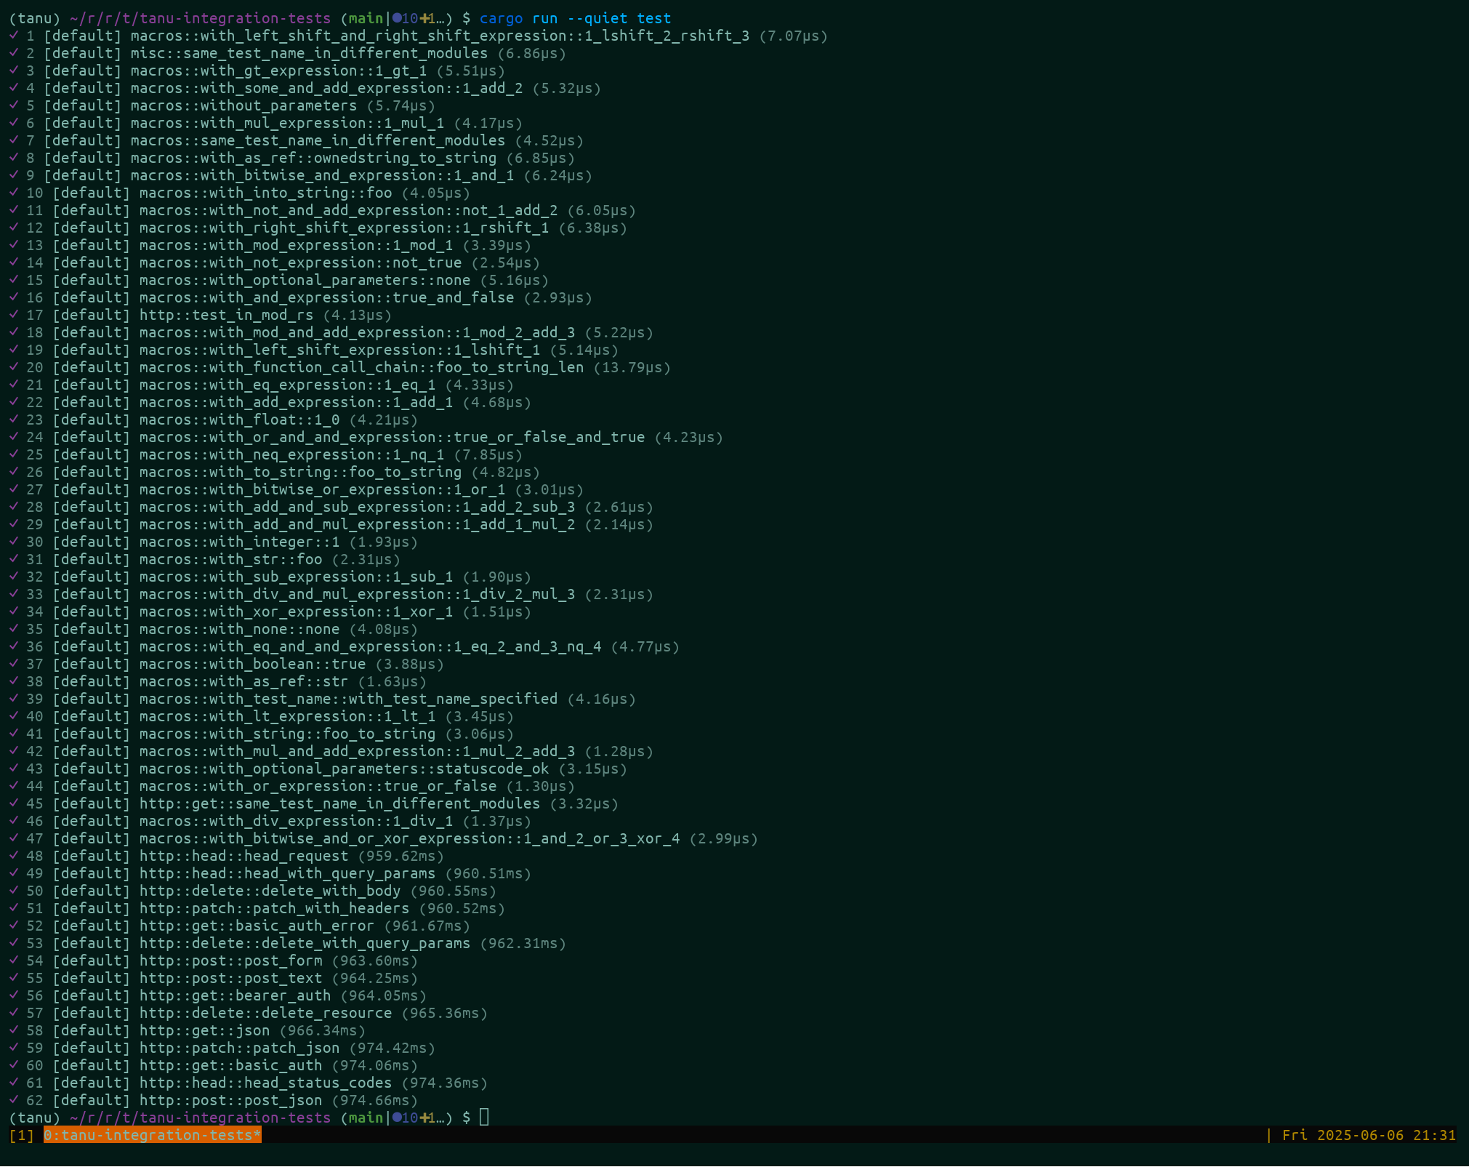Click the cargo run --quiet test command
Screen dimensions: 1469x1167
coord(575,18)
